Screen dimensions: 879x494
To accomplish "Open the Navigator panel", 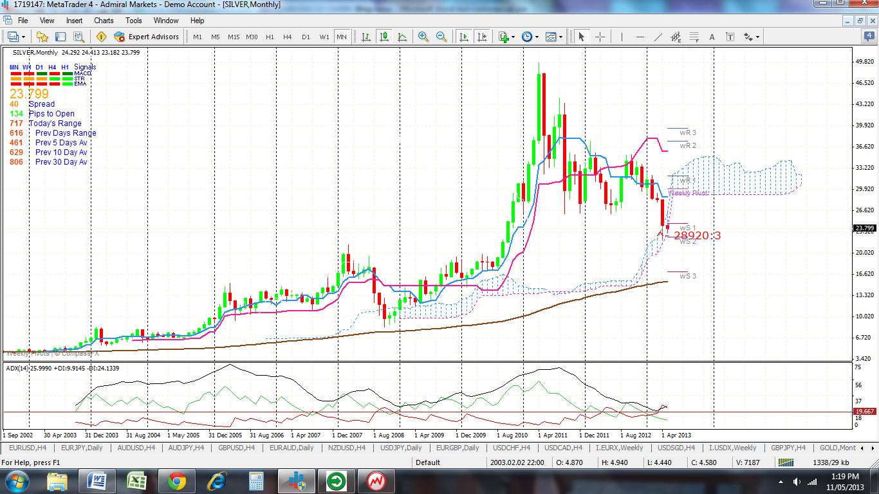I will (79, 37).
